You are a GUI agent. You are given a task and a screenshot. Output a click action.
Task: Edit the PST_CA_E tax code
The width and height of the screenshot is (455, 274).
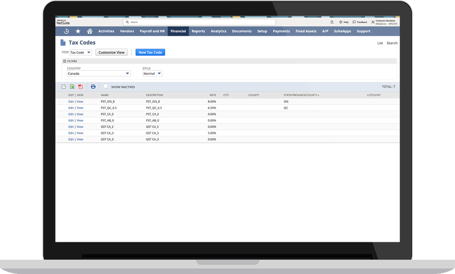[x=71, y=114]
